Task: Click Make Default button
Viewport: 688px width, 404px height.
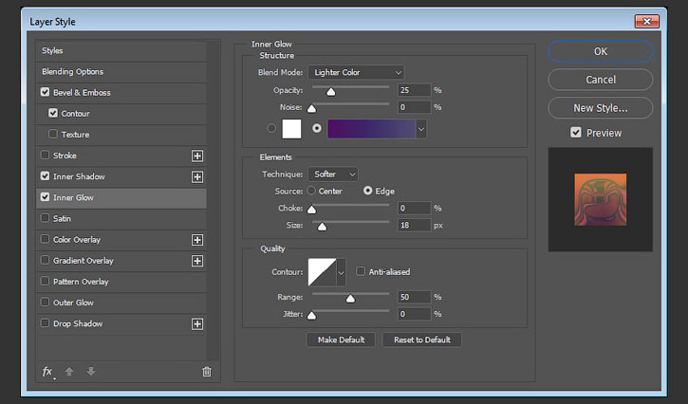Action: point(341,340)
